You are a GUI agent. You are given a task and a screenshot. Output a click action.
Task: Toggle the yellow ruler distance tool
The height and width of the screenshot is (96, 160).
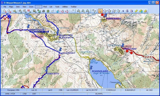click(136, 11)
